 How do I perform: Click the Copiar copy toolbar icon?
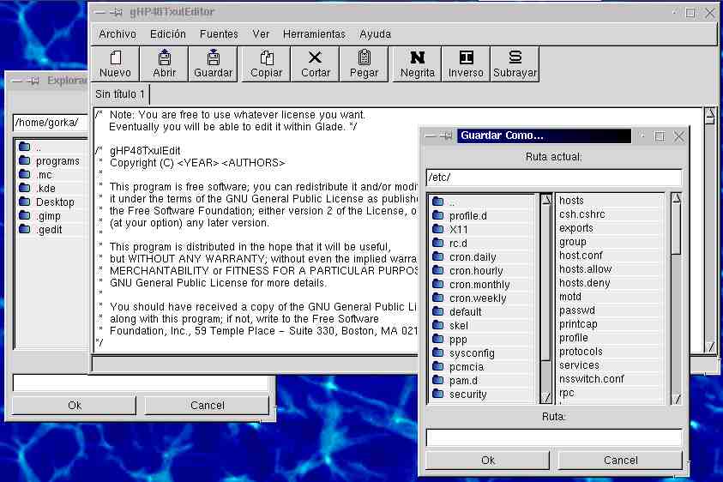click(266, 64)
